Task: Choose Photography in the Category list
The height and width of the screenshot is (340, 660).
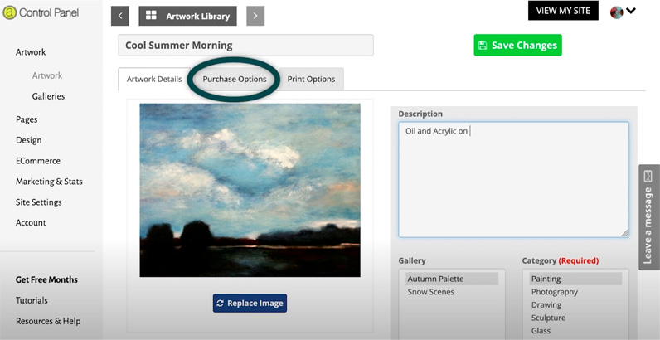Action: click(x=554, y=292)
